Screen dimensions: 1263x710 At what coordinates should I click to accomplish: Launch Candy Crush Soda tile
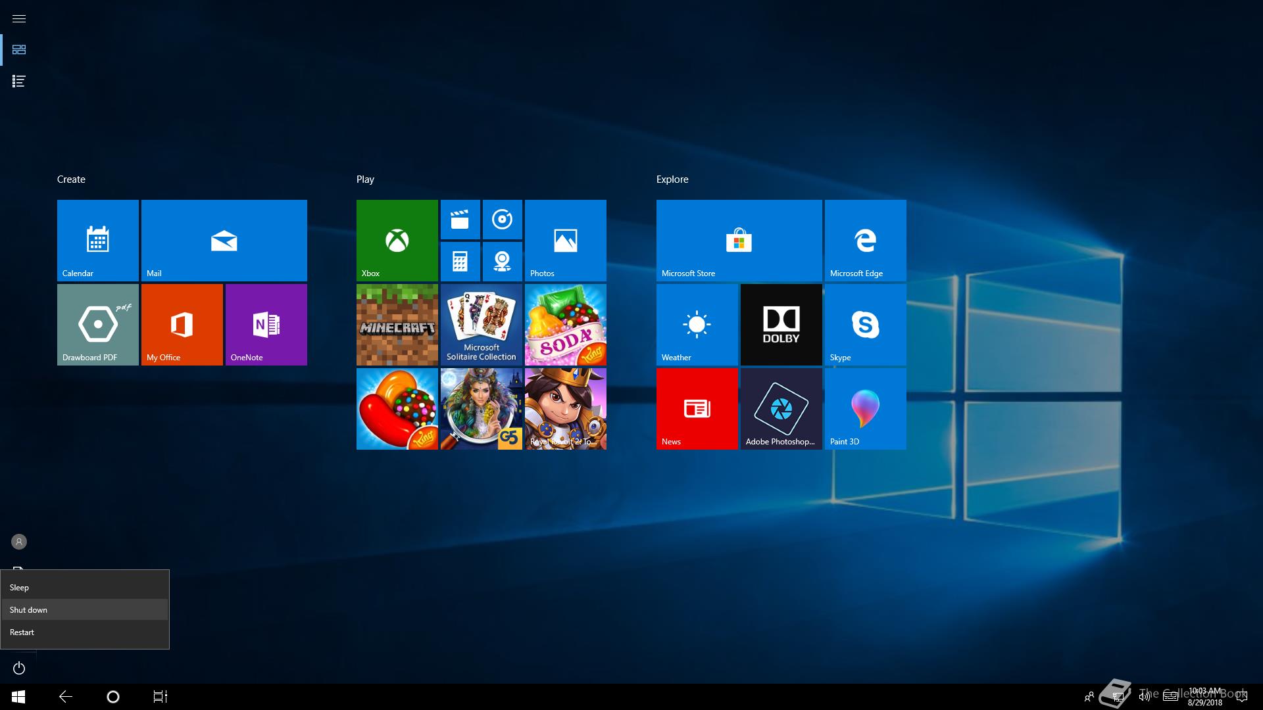point(566,325)
